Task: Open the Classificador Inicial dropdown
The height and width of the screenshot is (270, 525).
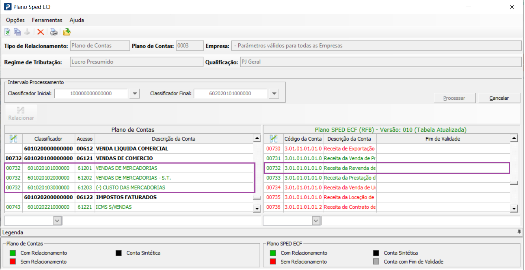Action: [134, 94]
